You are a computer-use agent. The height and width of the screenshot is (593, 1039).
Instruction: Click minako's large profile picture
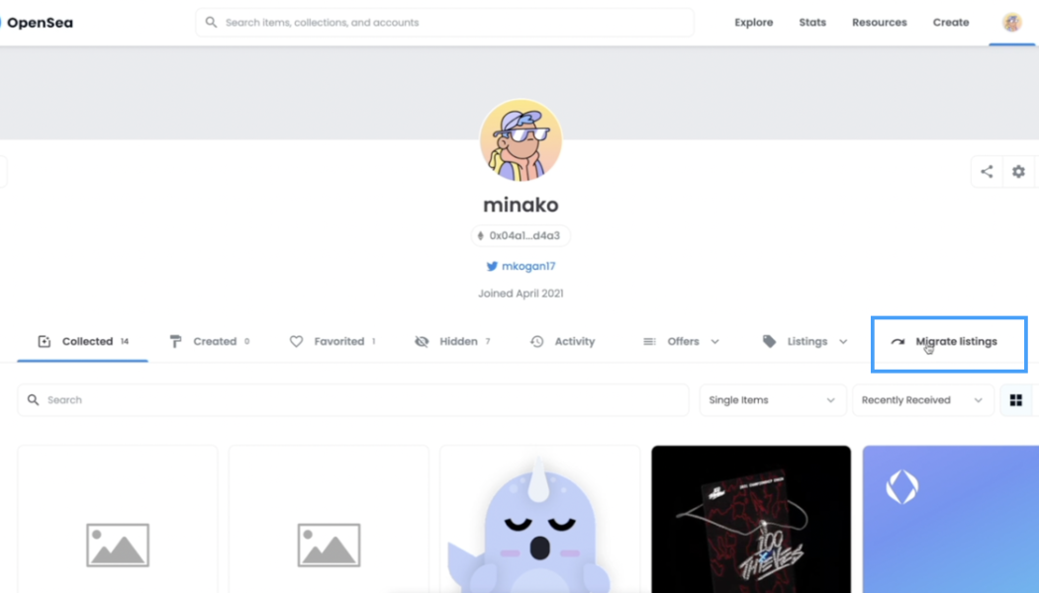click(520, 139)
